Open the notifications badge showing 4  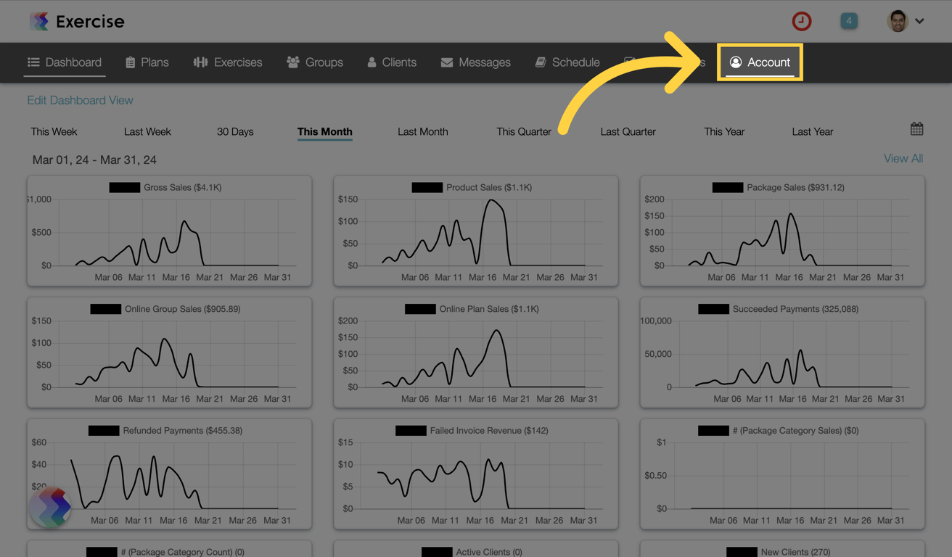(x=848, y=21)
